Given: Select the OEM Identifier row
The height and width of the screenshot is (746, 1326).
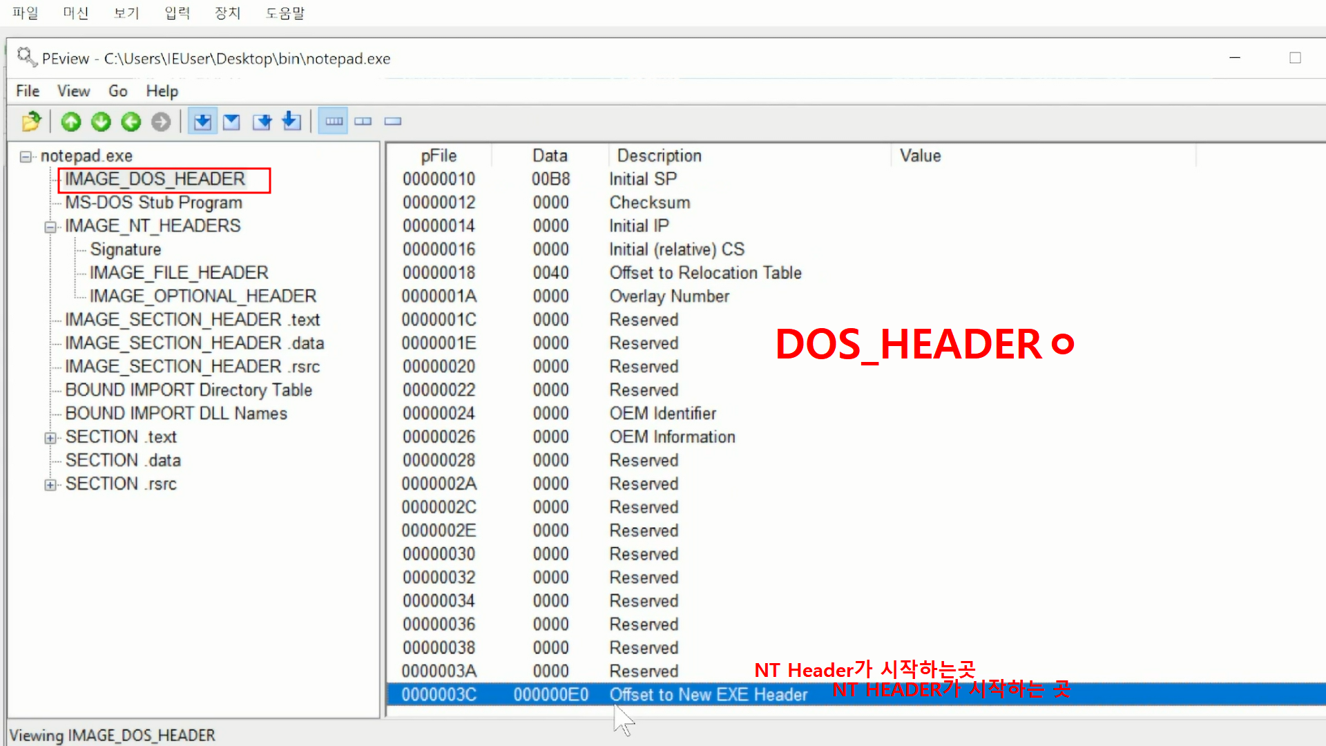Looking at the screenshot, I should pos(856,414).
